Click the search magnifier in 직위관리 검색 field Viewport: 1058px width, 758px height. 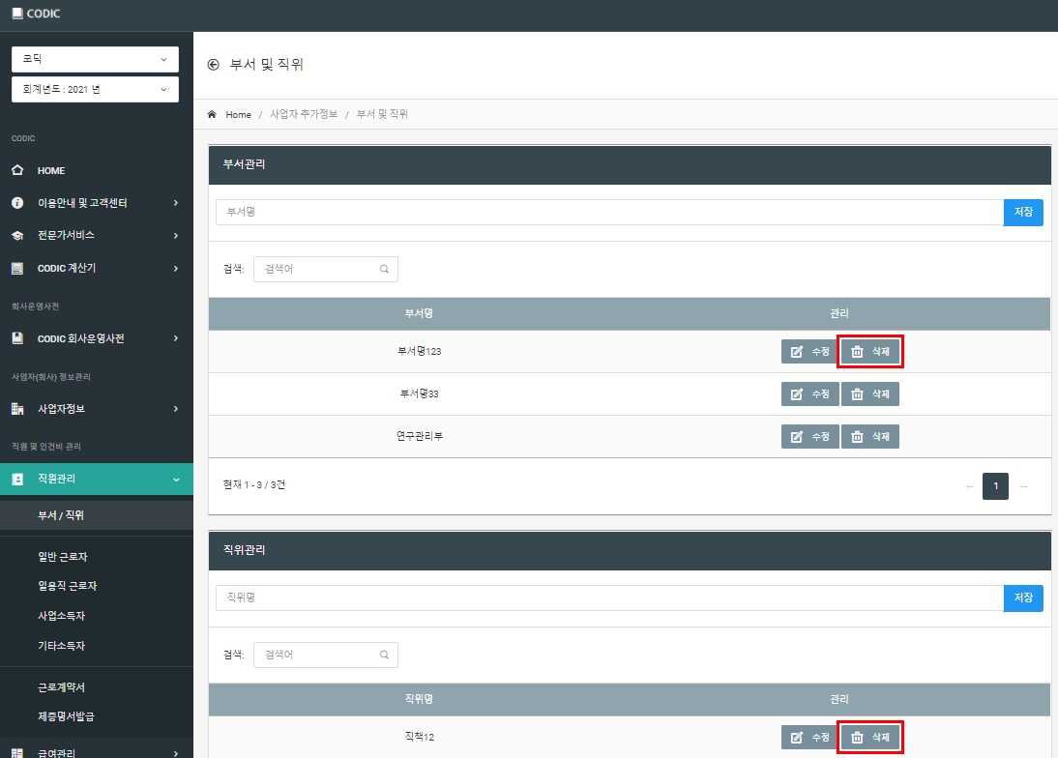coord(384,655)
